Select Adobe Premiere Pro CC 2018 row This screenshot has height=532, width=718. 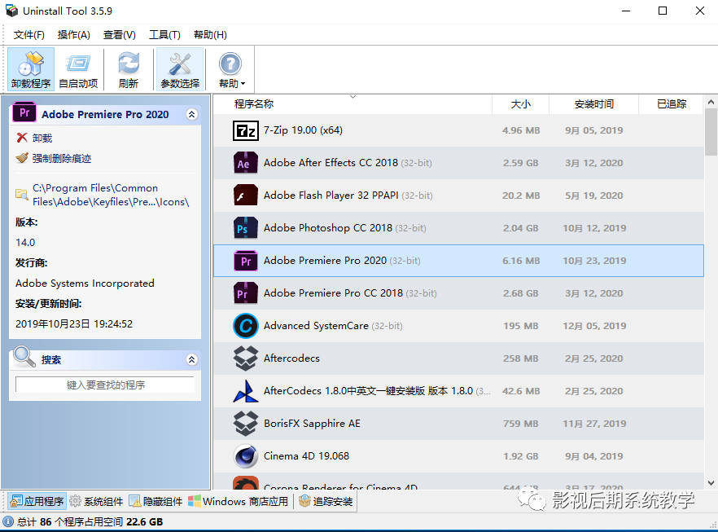(458, 293)
